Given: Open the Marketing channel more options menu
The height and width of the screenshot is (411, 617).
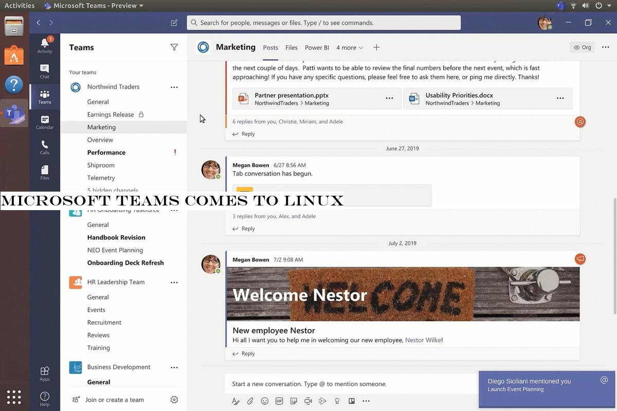Looking at the screenshot, I should coord(605,47).
